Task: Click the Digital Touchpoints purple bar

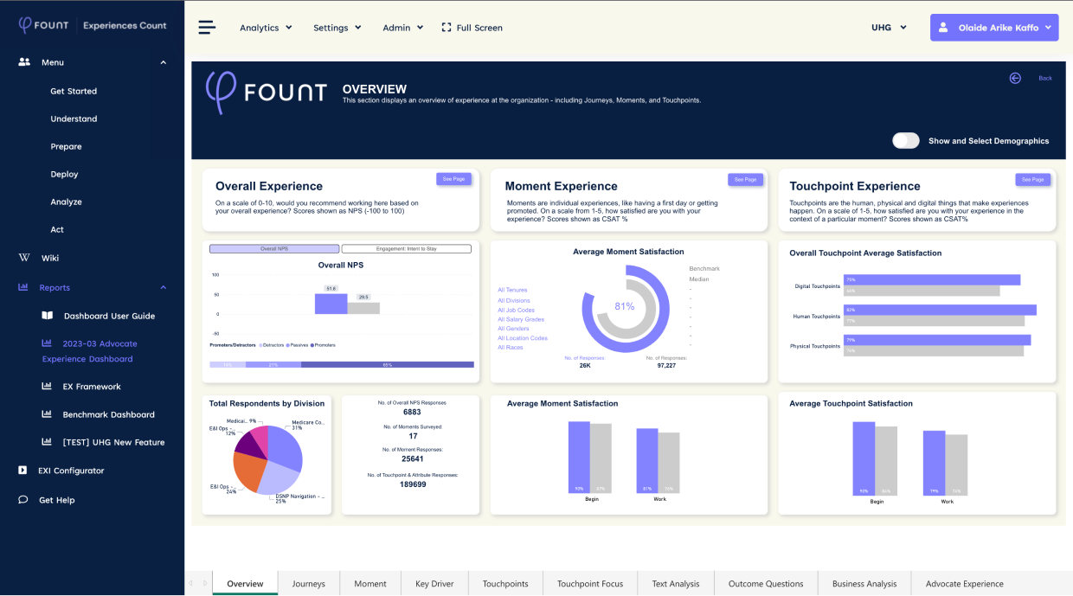Action: (932, 279)
